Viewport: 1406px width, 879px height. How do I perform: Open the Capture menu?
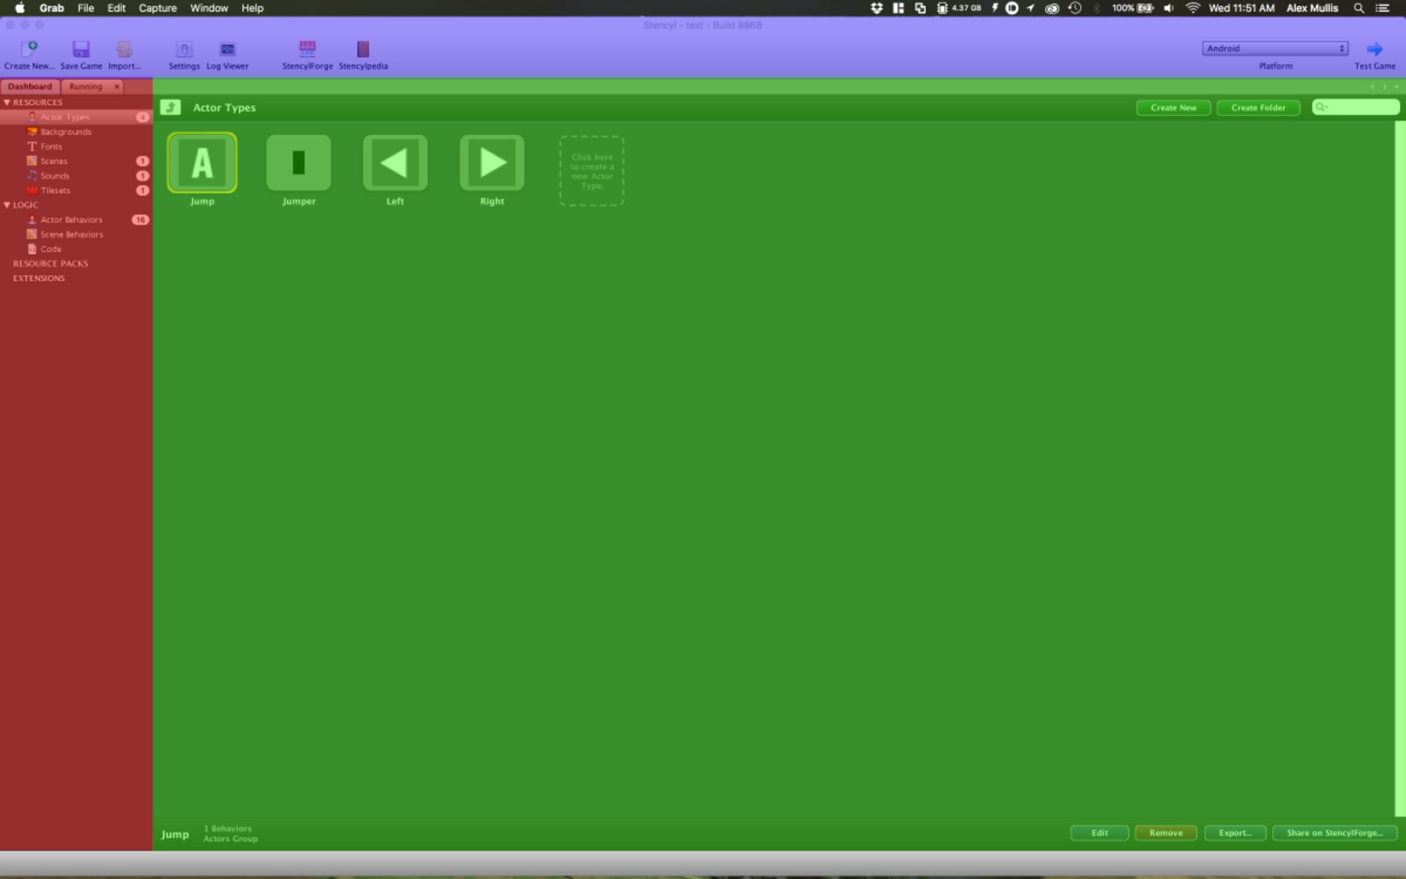pyautogui.click(x=157, y=8)
